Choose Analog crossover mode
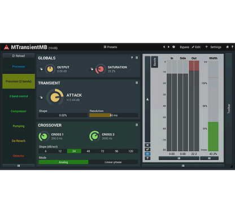The height and width of the screenshot is (213, 235). pos(63,162)
